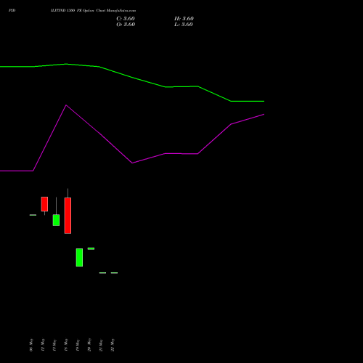Select the '12 May' date label

(43, 345)
